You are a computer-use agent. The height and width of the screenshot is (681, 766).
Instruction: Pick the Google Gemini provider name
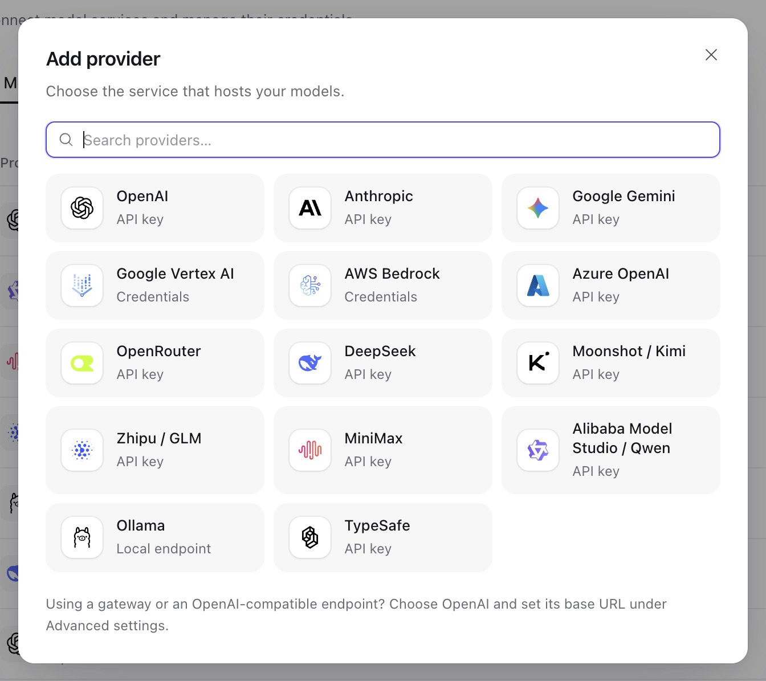(624, 196)
